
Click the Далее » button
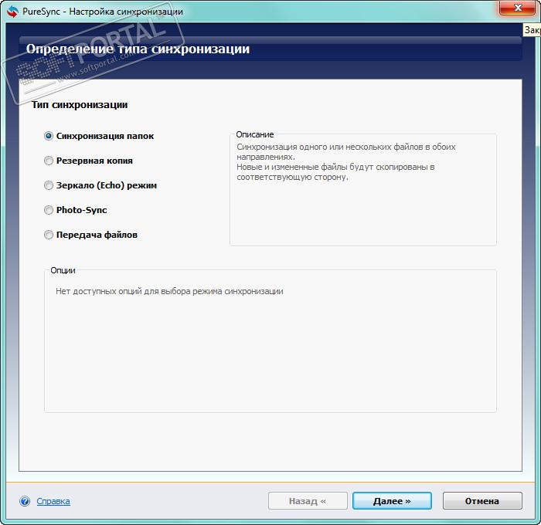coord(392,501)
